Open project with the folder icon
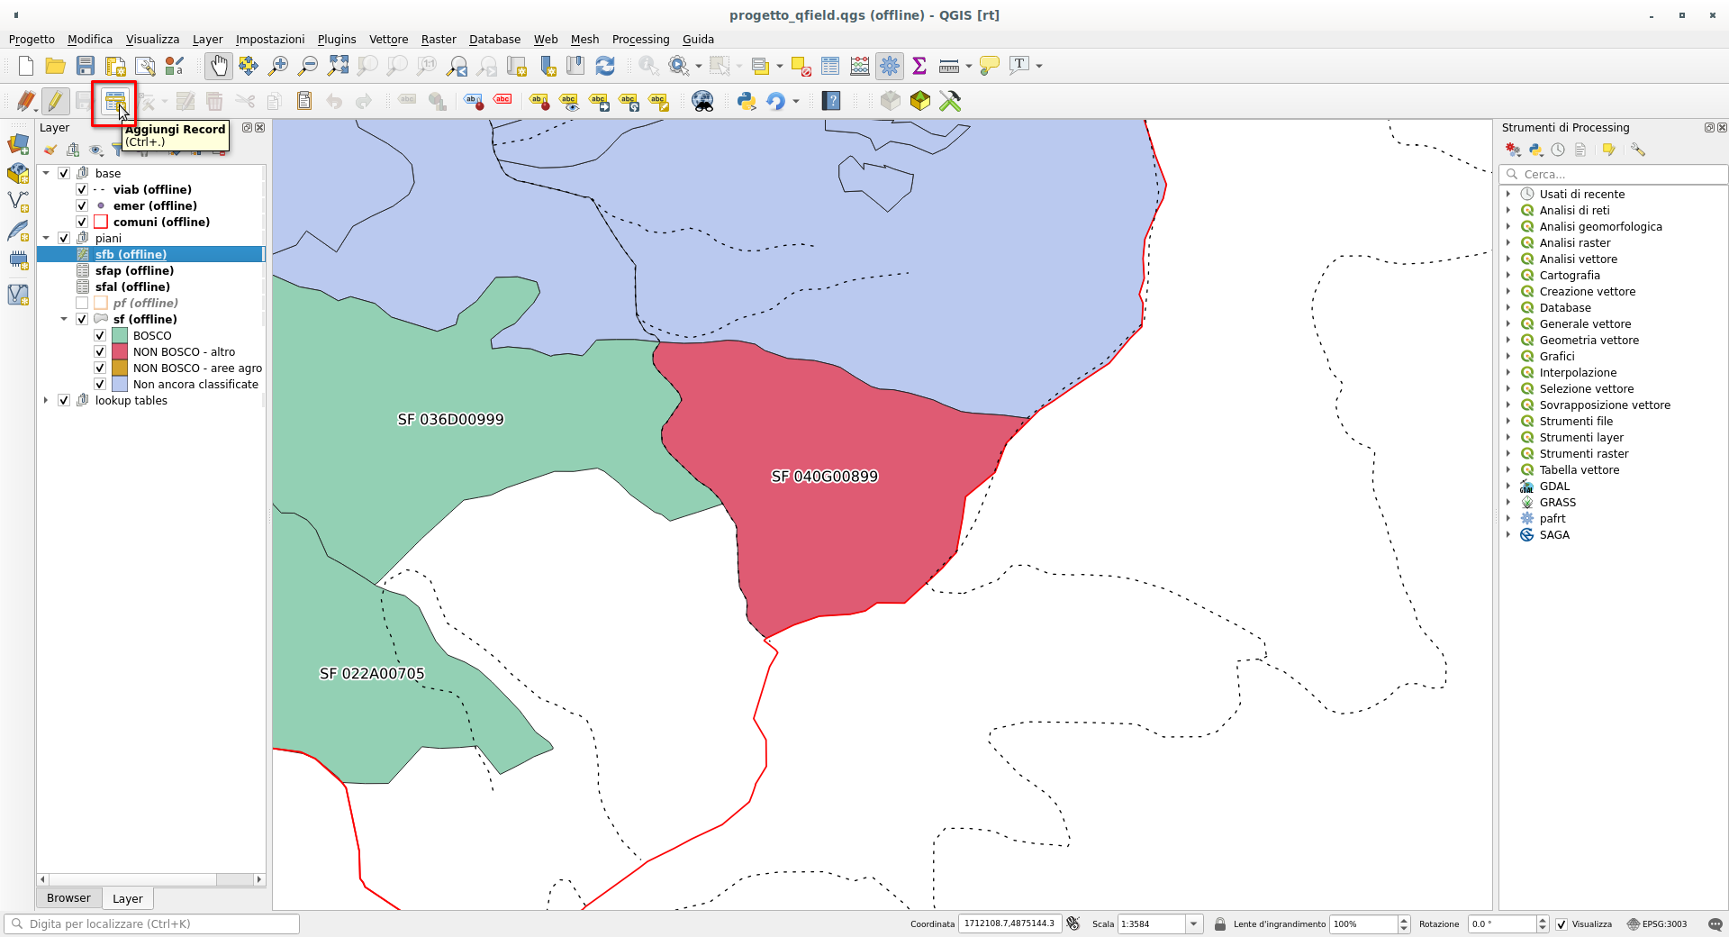1729x937 pixels. point(55,66)
